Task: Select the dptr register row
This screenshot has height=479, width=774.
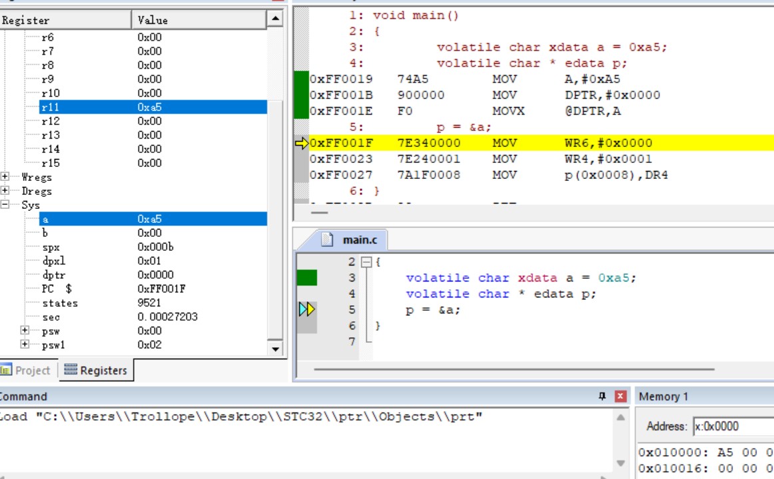Action: (153, 275)
